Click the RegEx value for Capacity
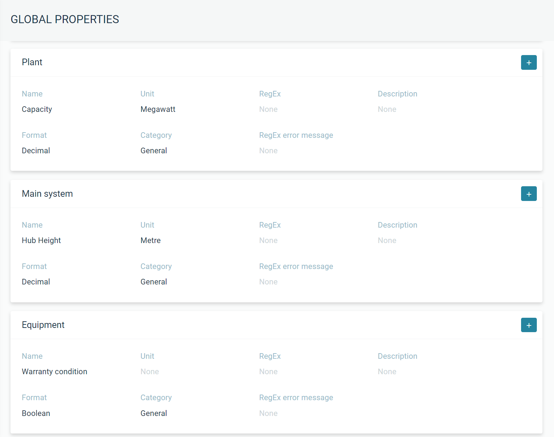The height and width of the screenshot is (437, 554). (x=268, y=109)
